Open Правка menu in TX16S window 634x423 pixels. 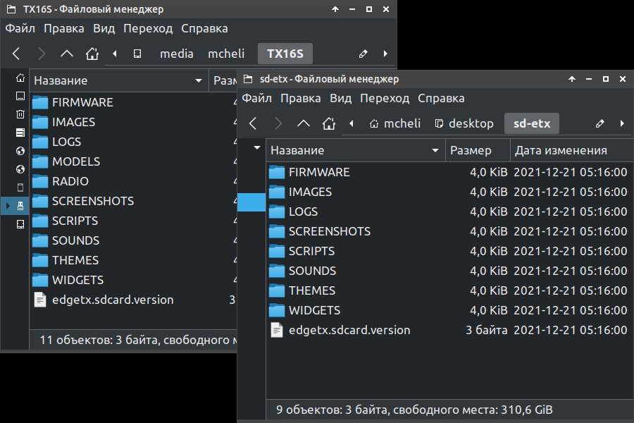tap(64, 28)
